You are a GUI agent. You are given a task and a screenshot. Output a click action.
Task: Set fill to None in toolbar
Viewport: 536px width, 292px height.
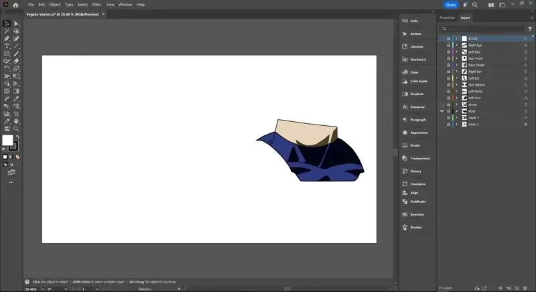coord(18,157)
